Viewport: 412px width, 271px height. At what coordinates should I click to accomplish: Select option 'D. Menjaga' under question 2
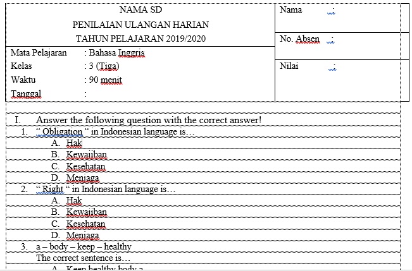pos(75,236)
